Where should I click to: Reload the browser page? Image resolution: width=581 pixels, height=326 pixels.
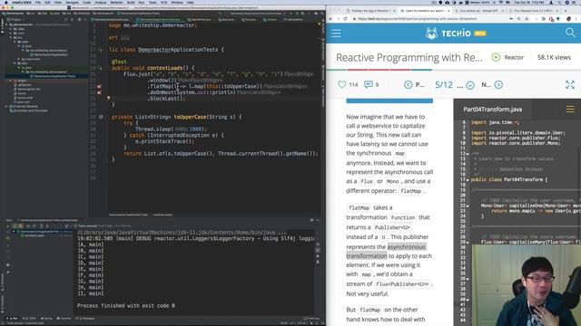[x=345, y=18]
